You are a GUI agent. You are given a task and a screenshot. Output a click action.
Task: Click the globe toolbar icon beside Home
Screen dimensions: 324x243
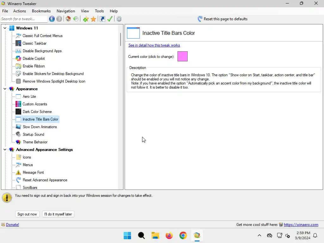[76, 19]
